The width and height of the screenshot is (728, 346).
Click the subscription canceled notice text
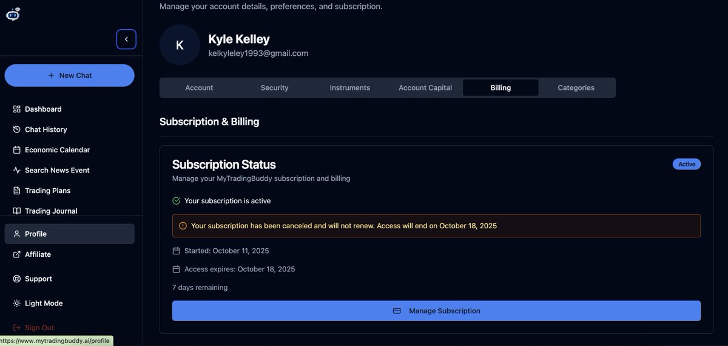point(344,226)
